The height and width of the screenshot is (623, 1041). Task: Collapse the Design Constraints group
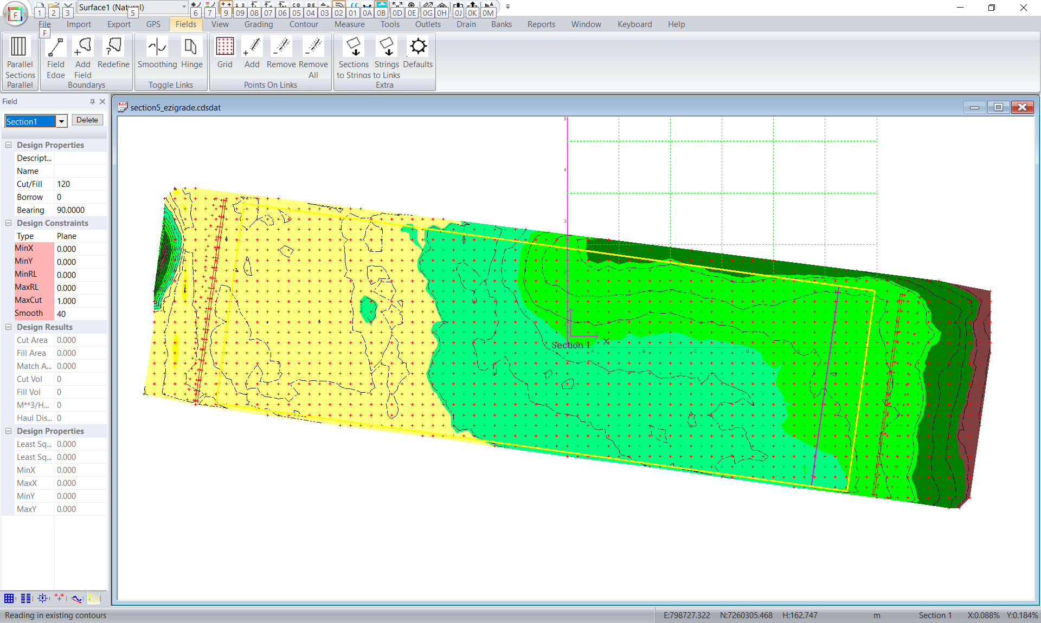click(9, 223)
